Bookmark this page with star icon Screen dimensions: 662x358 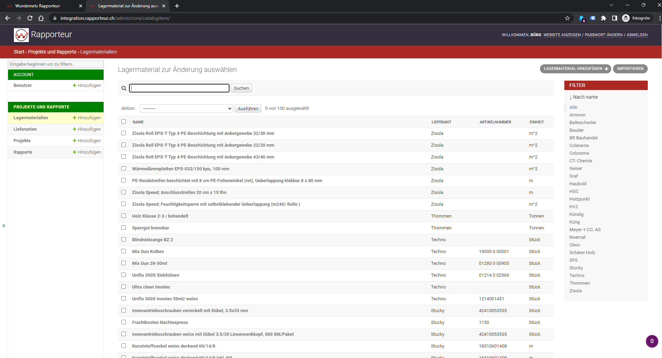pos(567,18)
